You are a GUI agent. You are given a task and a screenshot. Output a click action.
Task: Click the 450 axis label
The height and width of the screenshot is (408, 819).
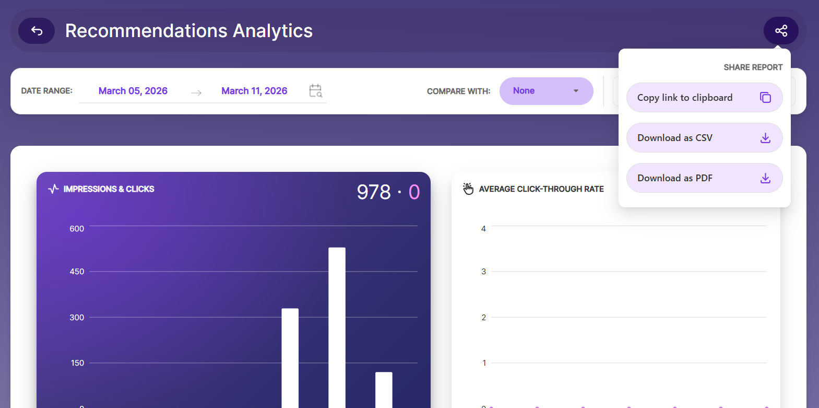click(77, 272)
